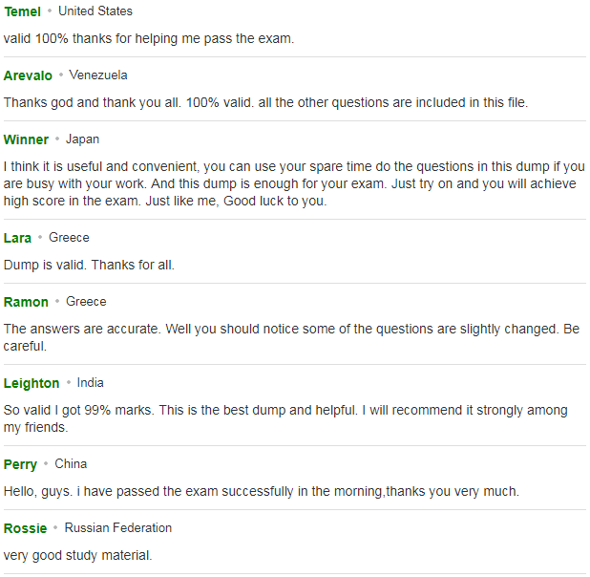
Task: Click Winner's review about useful and convenient dump
Action: (x=294, y=183)
